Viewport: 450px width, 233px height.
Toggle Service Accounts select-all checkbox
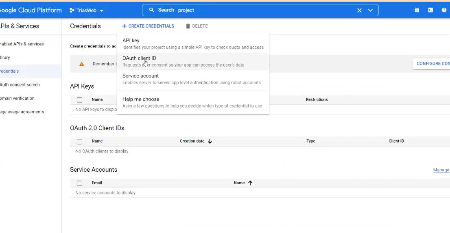point(79,183)
